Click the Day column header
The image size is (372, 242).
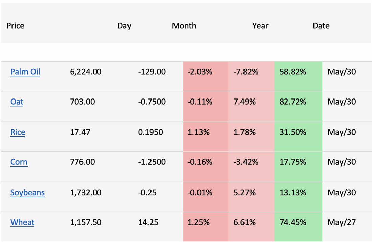(x=124, y=26)
